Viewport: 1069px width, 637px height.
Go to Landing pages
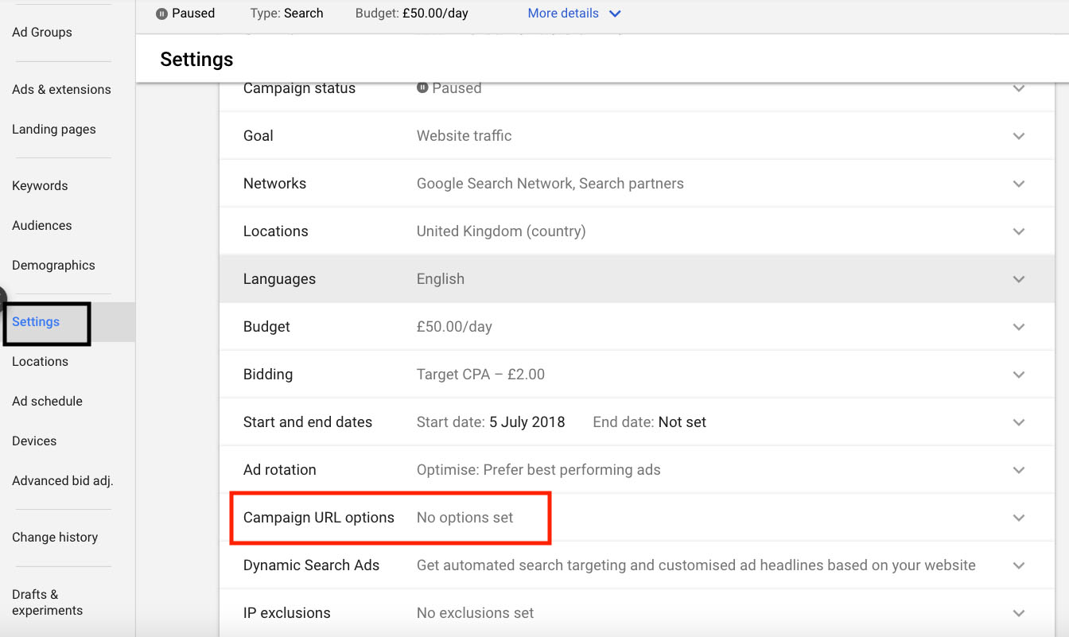click(54, 130)
